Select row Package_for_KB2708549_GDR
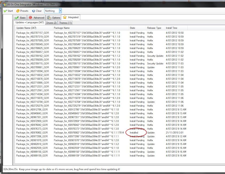Screen dimensions: 225x174 coord(101,44)
